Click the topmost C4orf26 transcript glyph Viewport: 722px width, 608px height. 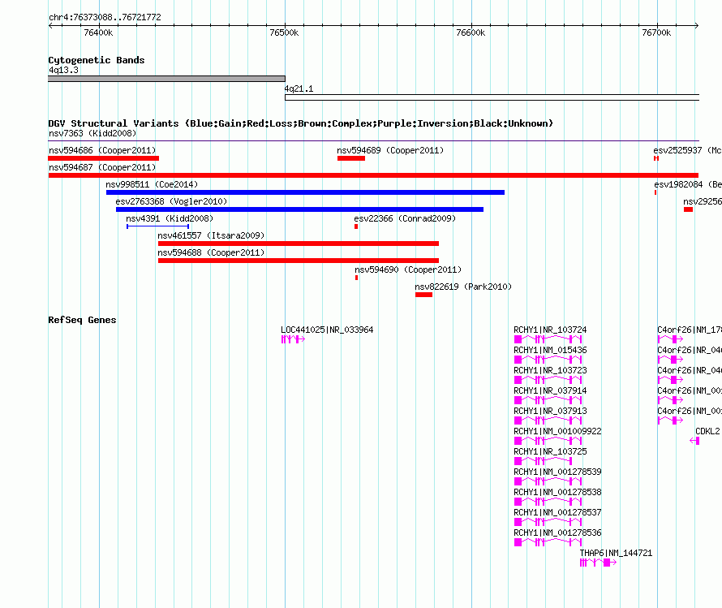click(x=670, y=339)
